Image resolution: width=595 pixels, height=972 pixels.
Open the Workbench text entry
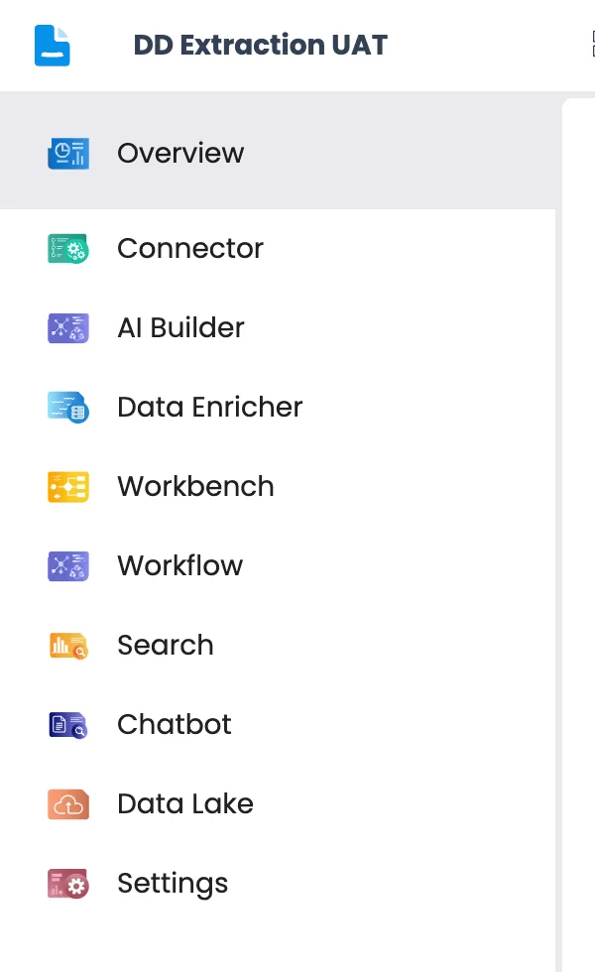coord(196,487)
